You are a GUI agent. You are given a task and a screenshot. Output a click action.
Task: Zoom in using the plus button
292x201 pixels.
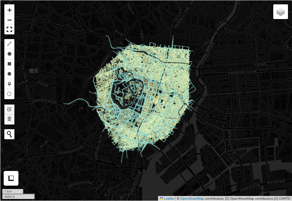point(9,10)
